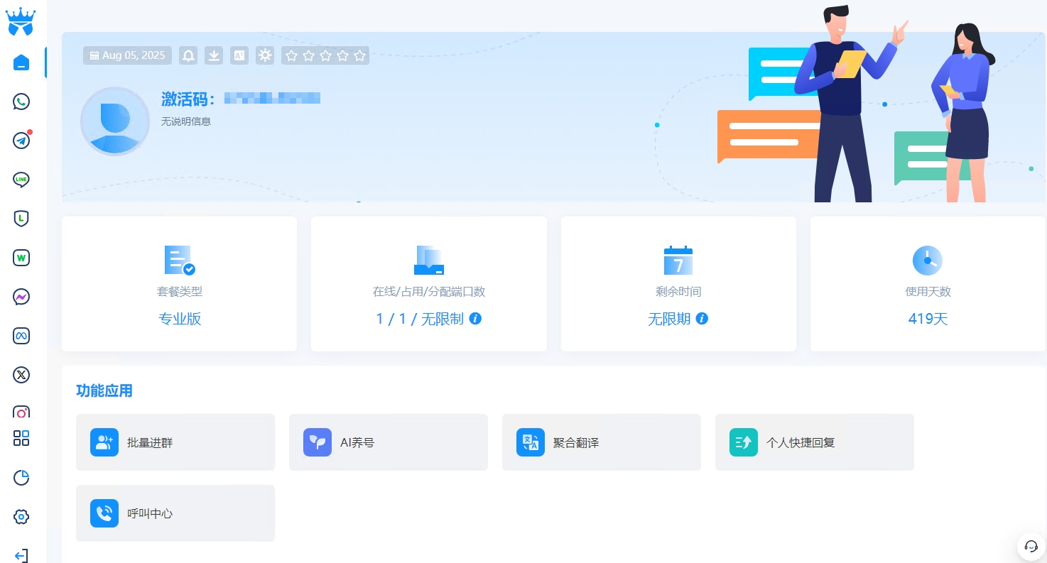Click the info icon beside 无限期
The image size is (1047, 563).
(x=702, y=319)
